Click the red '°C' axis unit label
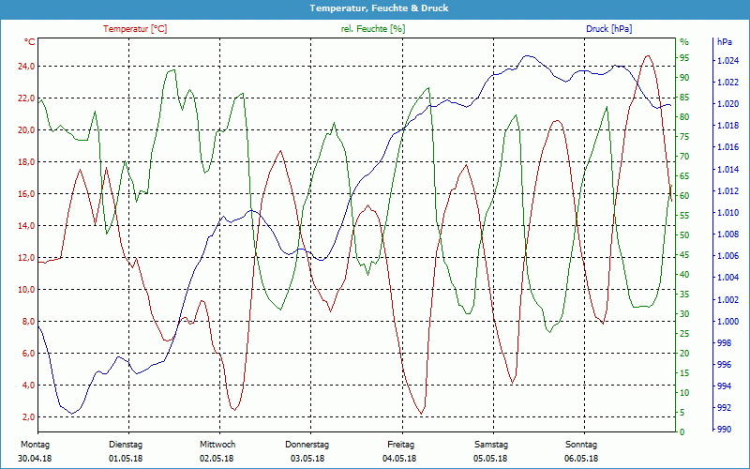Screen dimensions: 750x469 tap(29, 41)
